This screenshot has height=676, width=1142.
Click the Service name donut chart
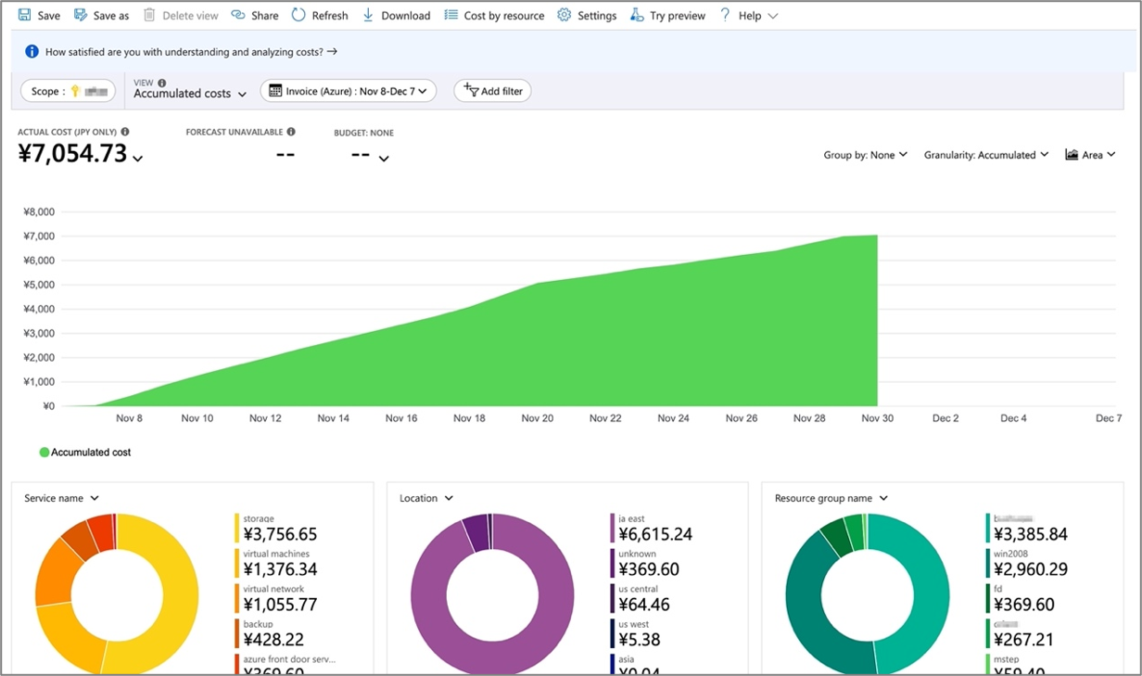click(x=117, y=593)
